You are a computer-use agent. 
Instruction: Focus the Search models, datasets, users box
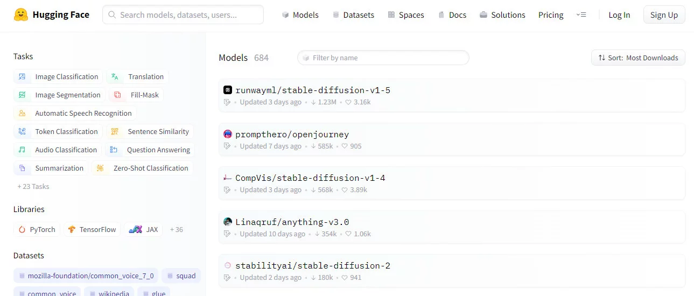pos(183,15)
